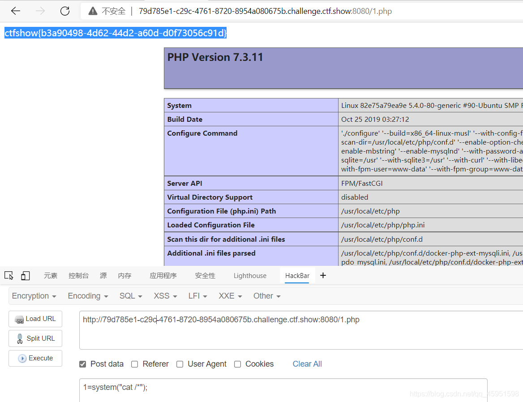Switch to the 元素 tab
The image size is (523, 402).
[51, 276]
